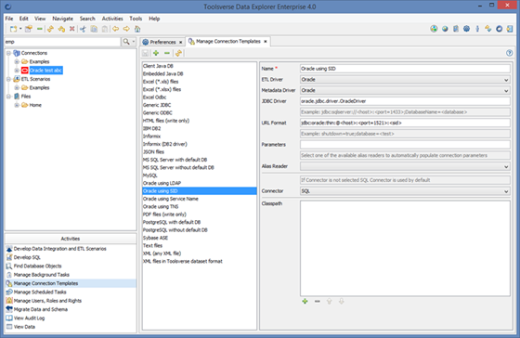520x338 pixels.
Task: Click the Parameters input field
Action: coord(405,145)
